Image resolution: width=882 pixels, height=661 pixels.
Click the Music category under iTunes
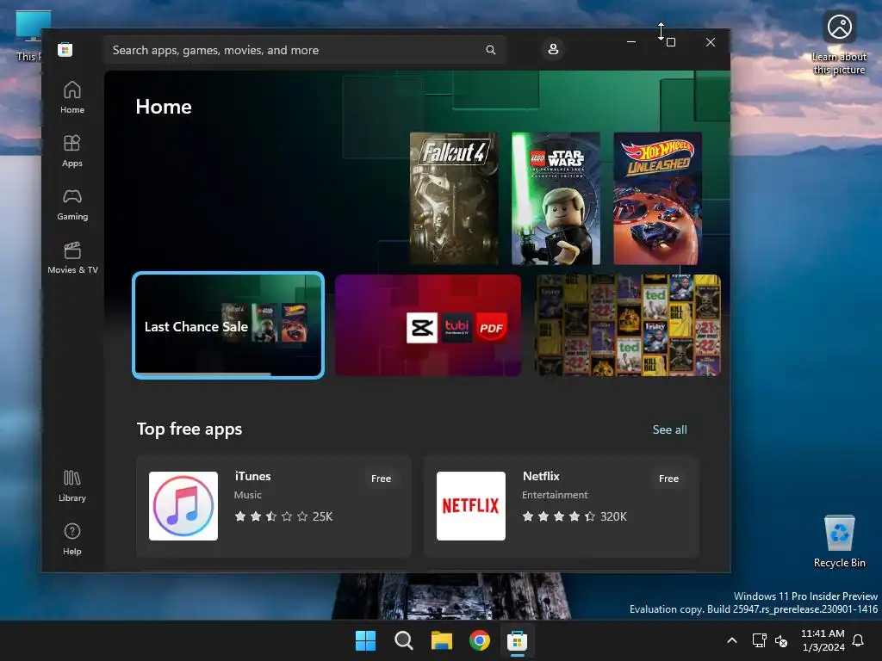pos(248,495)
